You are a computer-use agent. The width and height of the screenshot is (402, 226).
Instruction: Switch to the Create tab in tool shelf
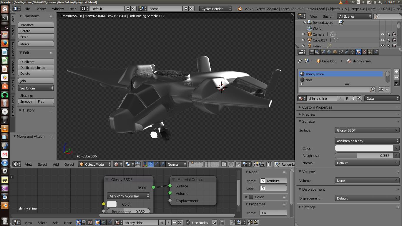13,33
